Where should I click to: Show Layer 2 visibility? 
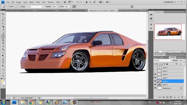coord(155,67)
